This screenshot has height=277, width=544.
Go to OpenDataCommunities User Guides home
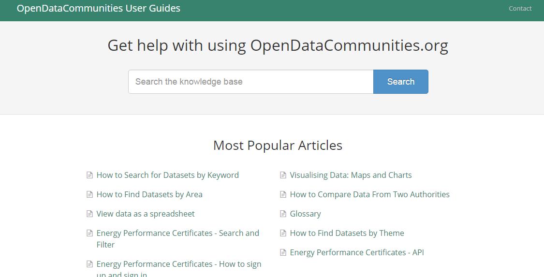pyautogui.click(x=99, y=8)
